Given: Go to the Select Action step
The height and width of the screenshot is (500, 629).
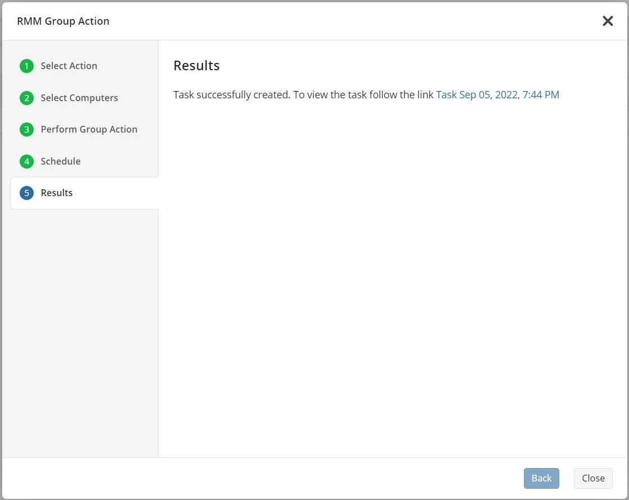Looking at the screenshot, I should coord(69,66).
